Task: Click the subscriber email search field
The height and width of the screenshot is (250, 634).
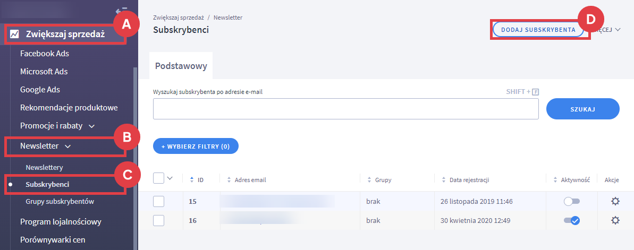Action: point(345,109)
